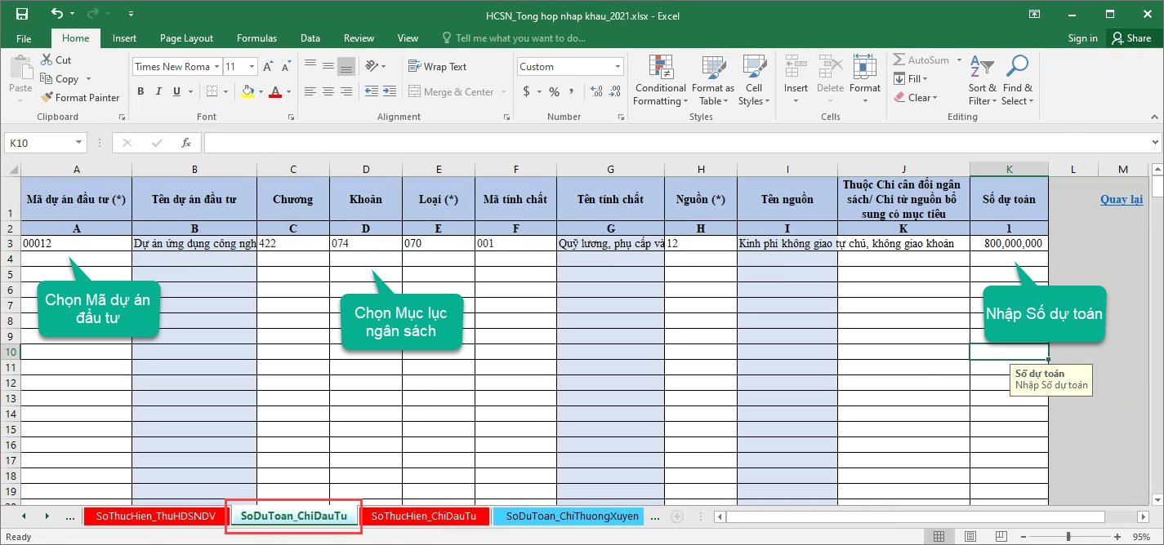This screenshot has height=545, width=1164.
Task: Switch to SoThucHien_ChiDauTu sheet tab
Action: coord(425,516)
